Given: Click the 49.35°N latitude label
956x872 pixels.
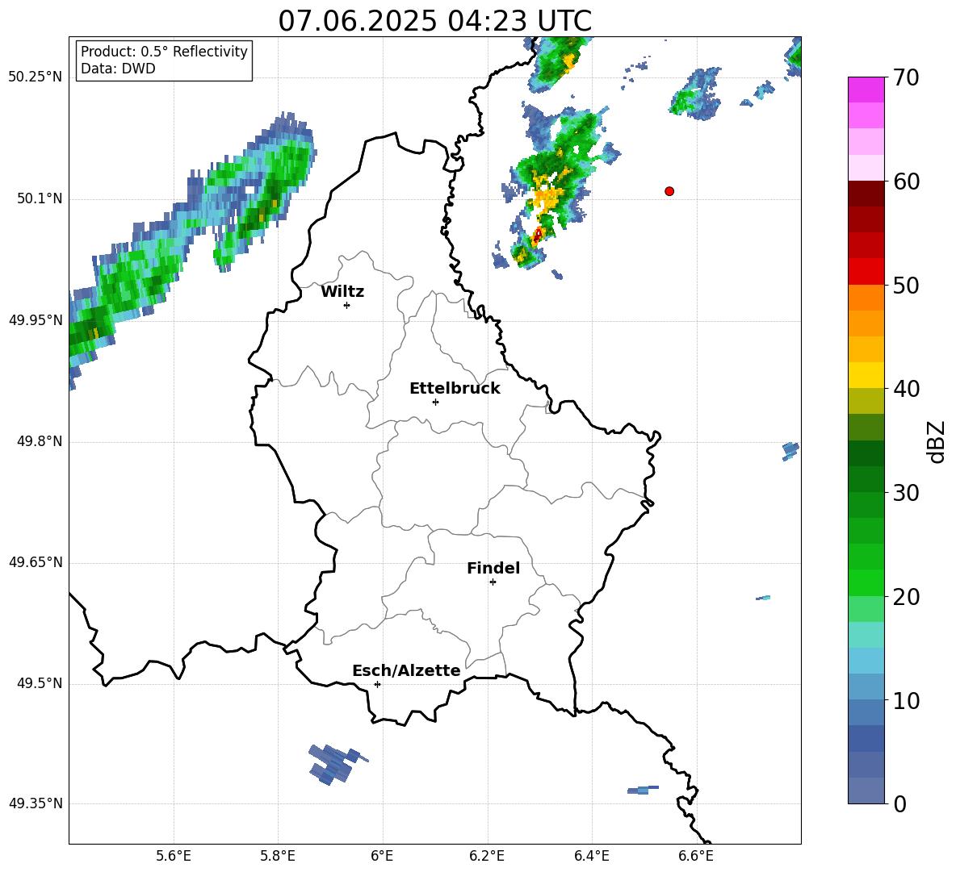Looking at the screenshot, I should click(x=35, y=803).
